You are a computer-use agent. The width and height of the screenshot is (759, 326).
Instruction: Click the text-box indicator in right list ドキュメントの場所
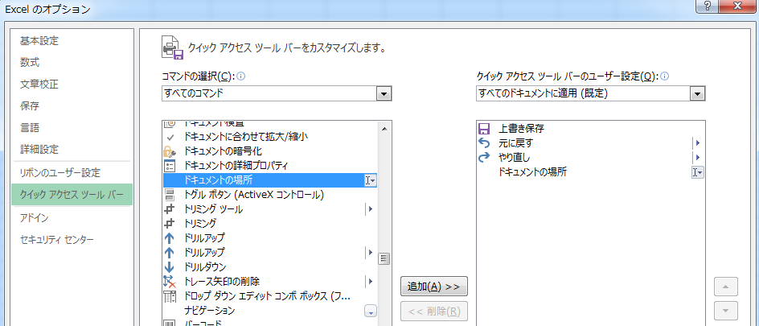[698, 172]
